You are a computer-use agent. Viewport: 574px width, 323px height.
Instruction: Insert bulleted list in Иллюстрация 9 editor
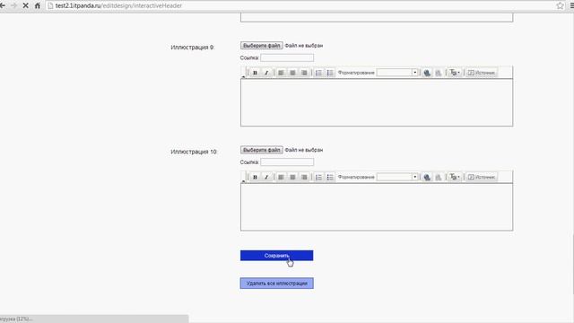pyautogui.click(x=330, y=73)
